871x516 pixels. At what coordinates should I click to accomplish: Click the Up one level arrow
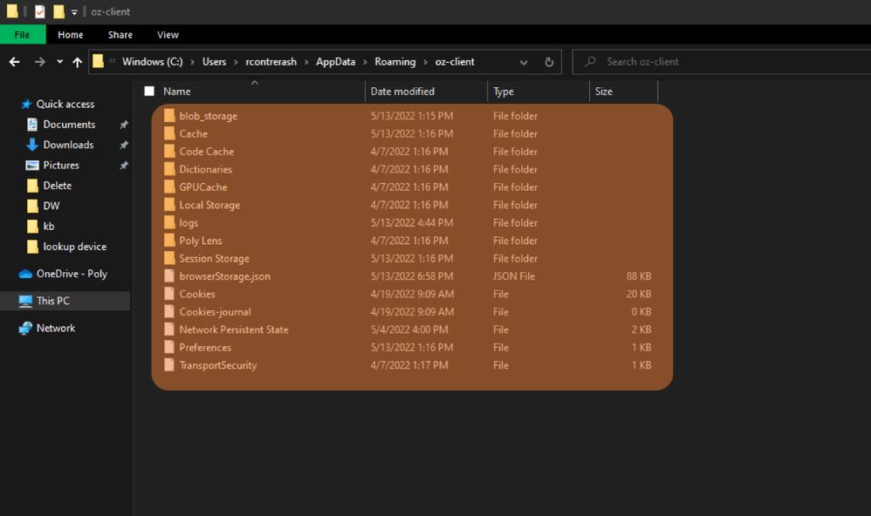coord(78,62)
